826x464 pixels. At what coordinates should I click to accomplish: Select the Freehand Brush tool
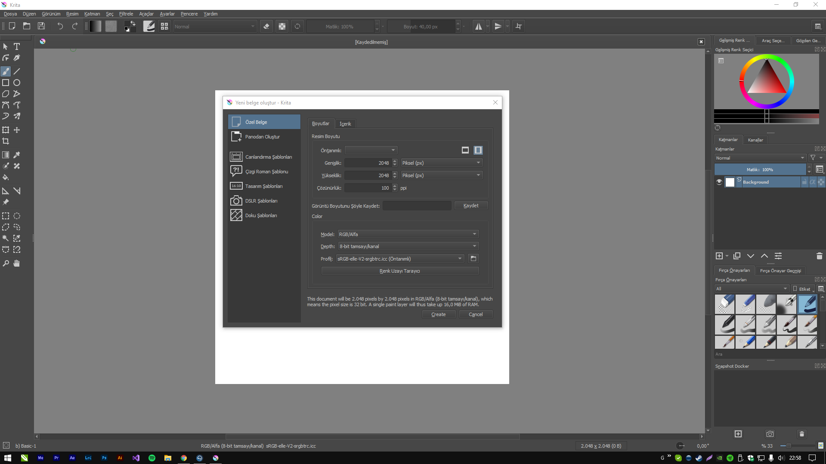pos(6,71)
